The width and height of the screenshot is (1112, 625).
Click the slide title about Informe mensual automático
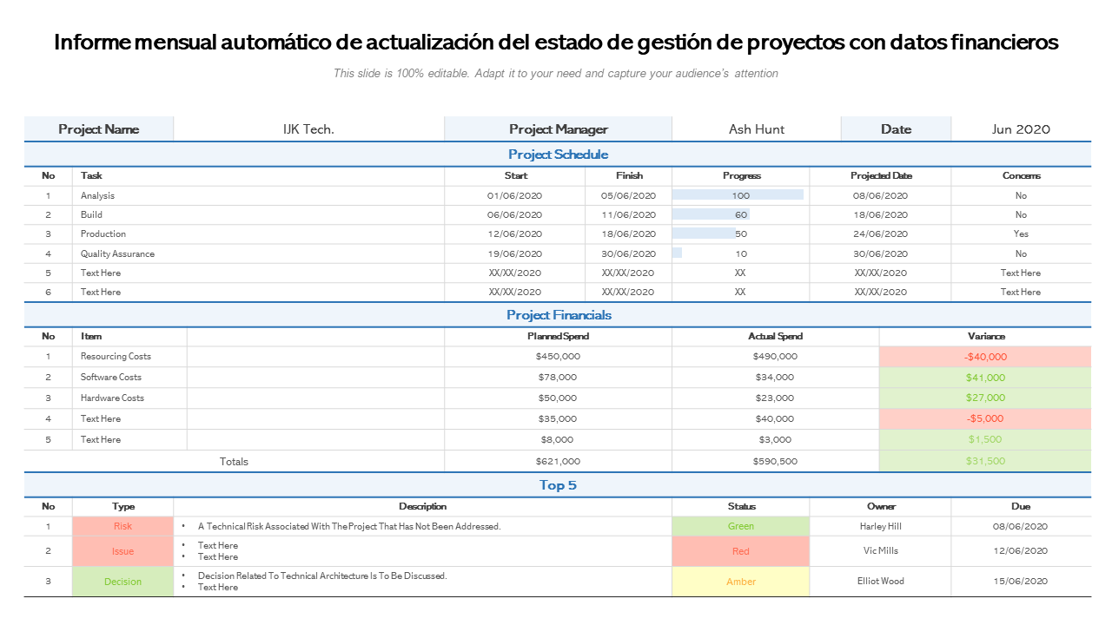[556, 42]
